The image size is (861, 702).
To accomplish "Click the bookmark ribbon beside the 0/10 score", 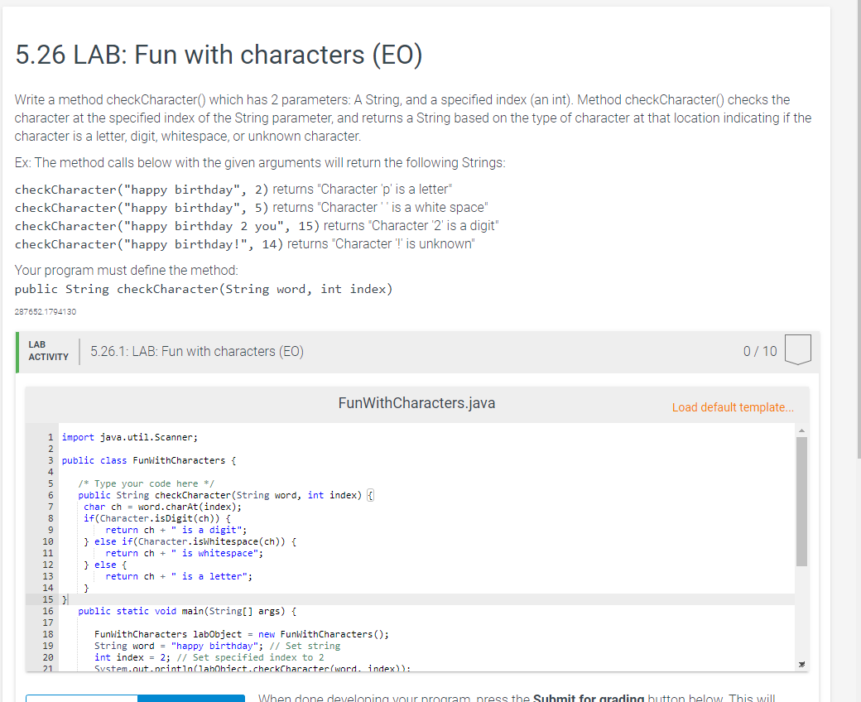I will 796,351.
